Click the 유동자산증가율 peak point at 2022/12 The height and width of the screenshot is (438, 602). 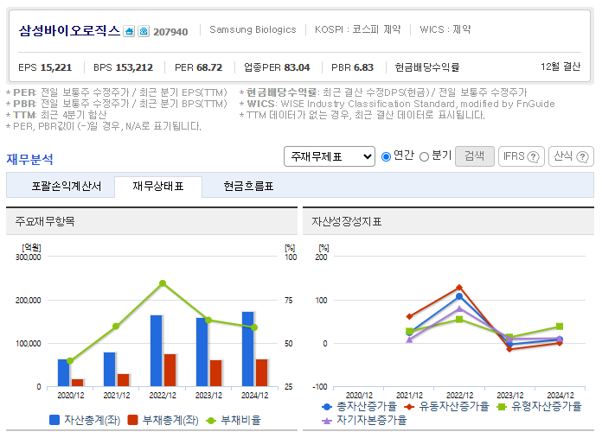[x=459, y=288]
